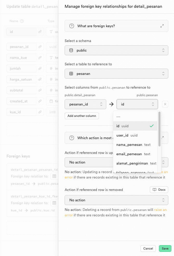The image size is (174, 256).
Task: Open the pesanan_id source column dropdown
Action: pyautogui.click(x=85, y=104)
